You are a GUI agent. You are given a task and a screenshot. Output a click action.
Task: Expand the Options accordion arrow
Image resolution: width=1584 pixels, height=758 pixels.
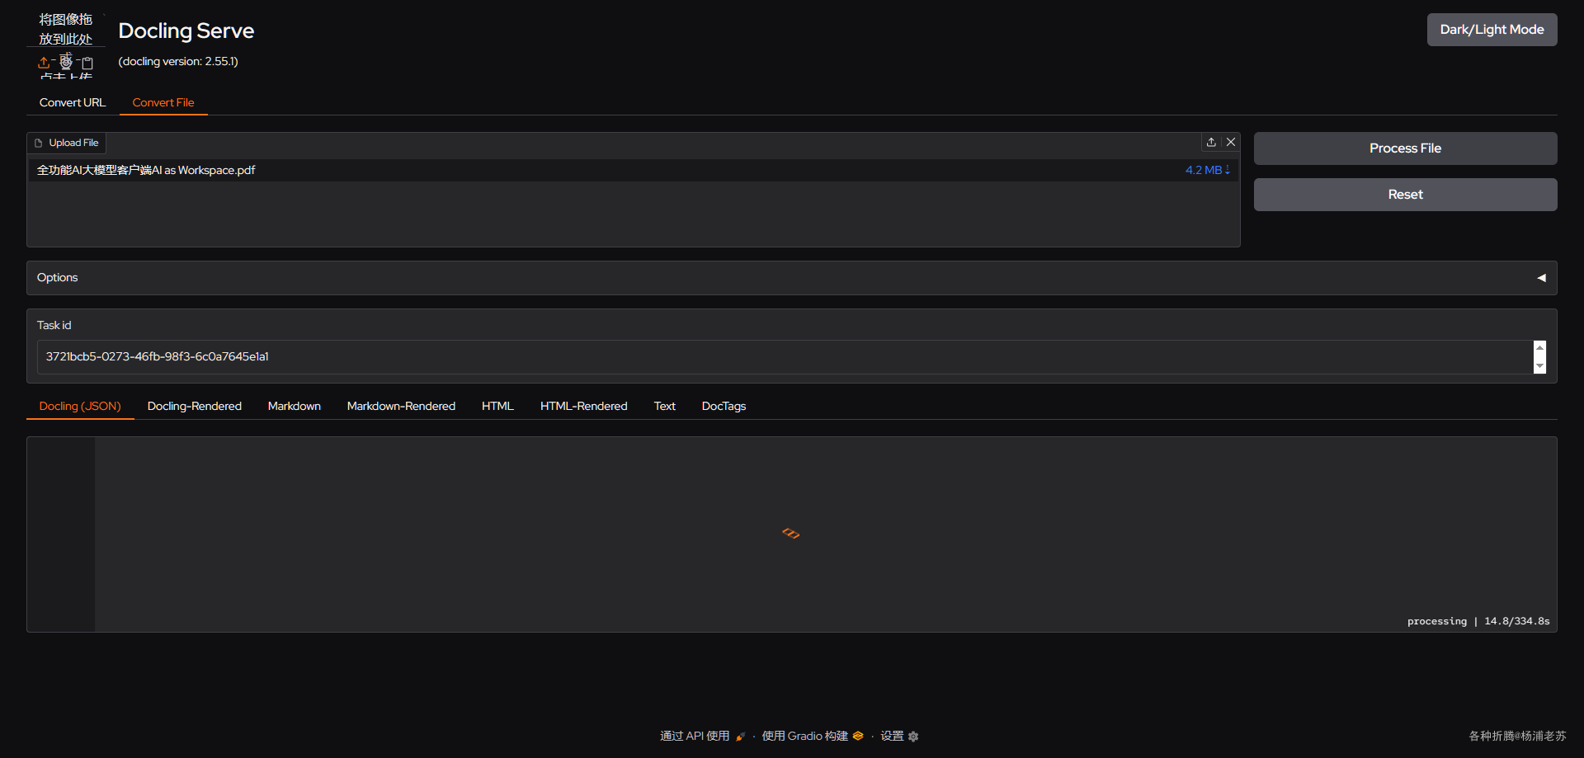1541,278
